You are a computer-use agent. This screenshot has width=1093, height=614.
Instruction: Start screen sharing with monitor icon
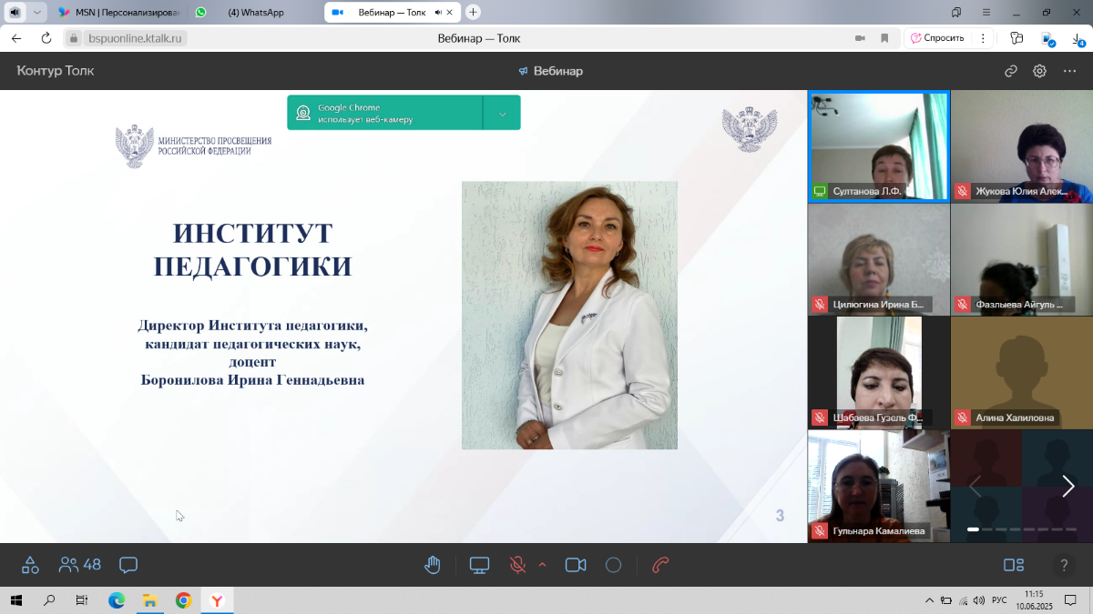479,565
